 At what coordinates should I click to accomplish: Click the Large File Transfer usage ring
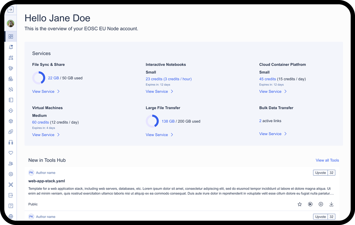[x=152, y=121]
